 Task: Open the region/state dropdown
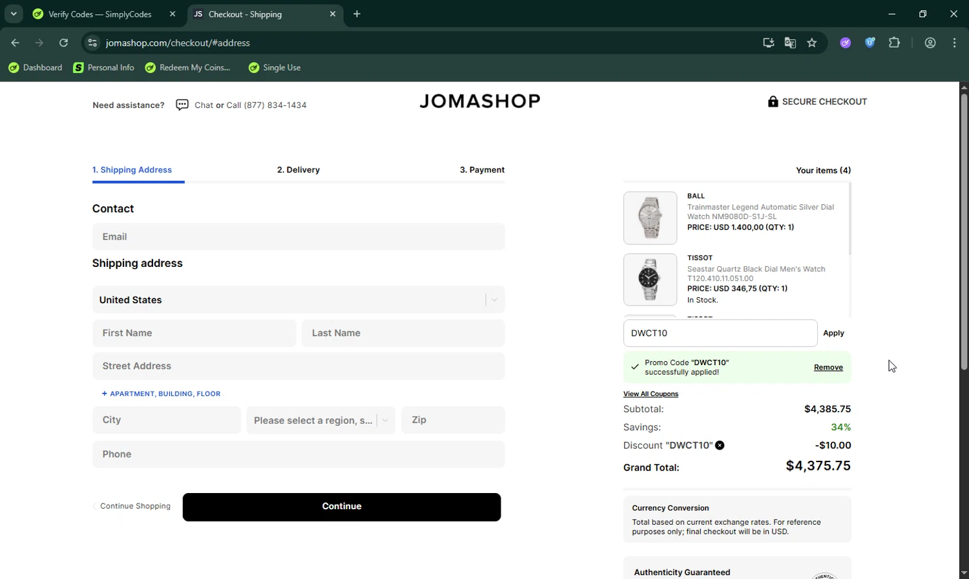320,420
